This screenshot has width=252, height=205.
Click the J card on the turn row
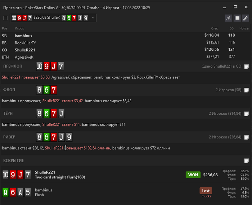(x=62, y=114)
